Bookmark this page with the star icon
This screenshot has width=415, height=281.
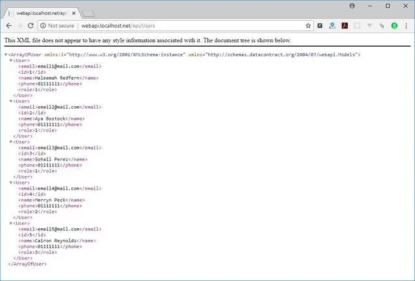309,25
